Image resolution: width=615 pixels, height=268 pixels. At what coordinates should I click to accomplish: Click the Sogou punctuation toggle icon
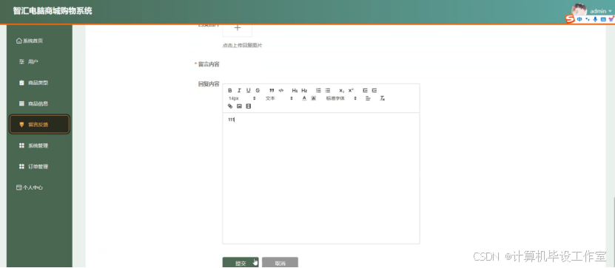tap(588, 19)
